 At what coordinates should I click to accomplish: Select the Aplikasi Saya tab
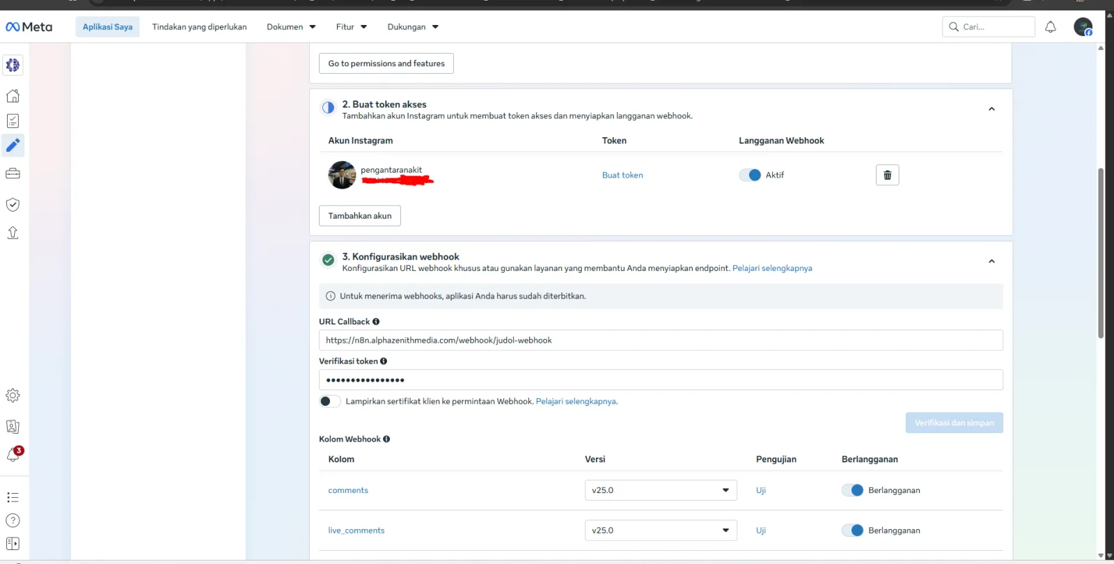[107, 27]
